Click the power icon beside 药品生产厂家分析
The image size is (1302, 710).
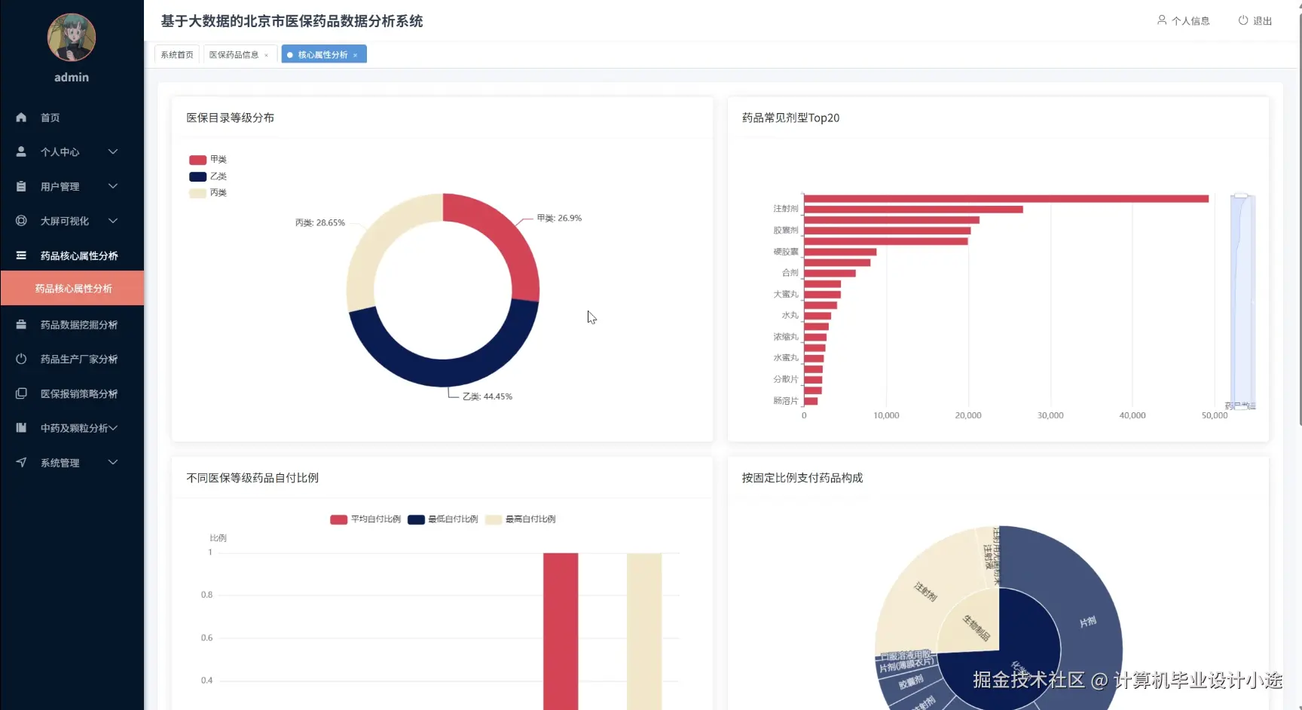(21, 359)
